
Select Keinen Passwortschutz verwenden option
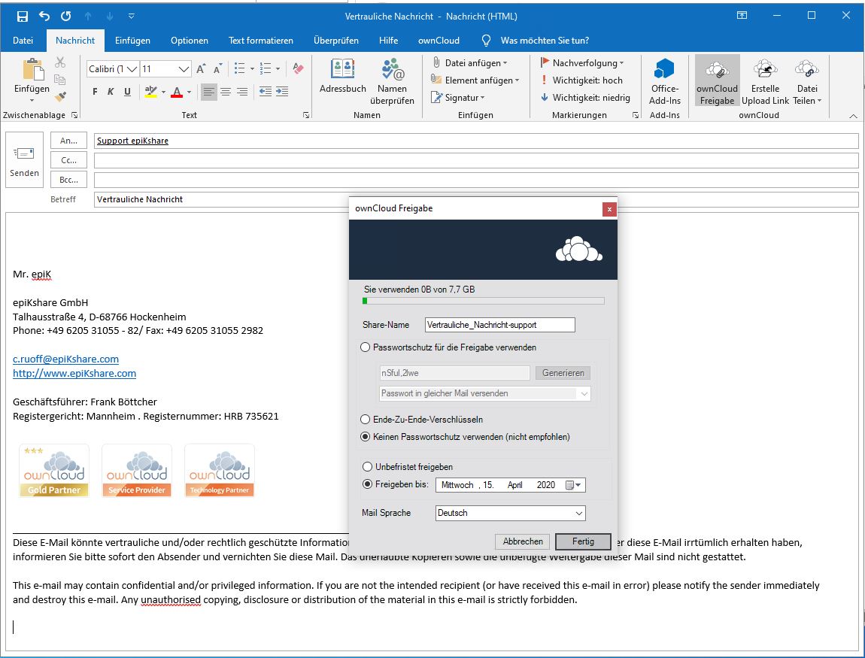(x=366, y=437)
